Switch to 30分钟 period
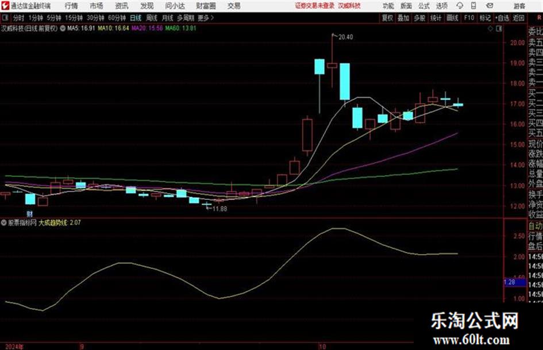This screenshot has width=543, height=350. [x=95, y=18]
